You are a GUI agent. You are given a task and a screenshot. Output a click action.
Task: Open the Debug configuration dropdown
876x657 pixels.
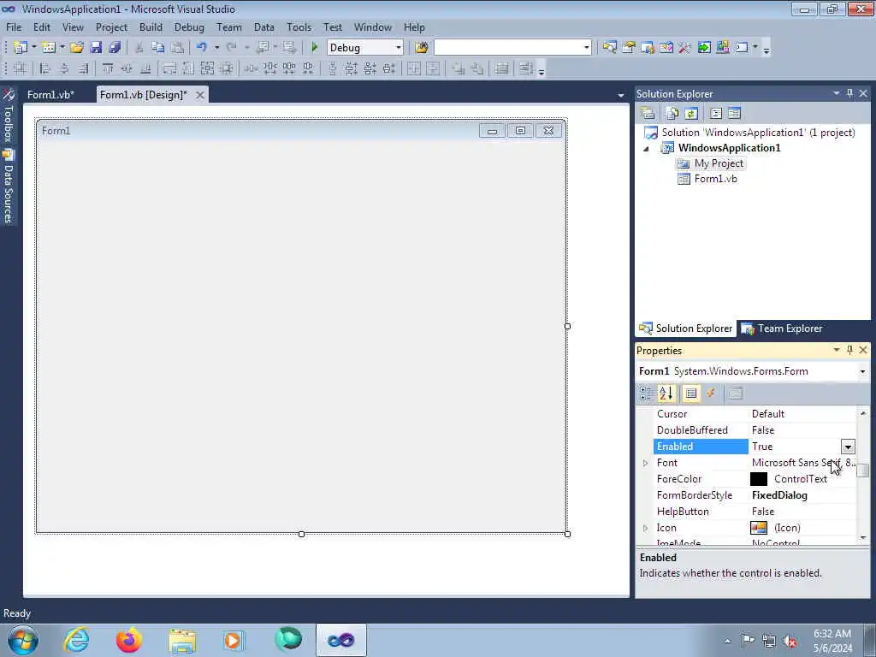399,48
